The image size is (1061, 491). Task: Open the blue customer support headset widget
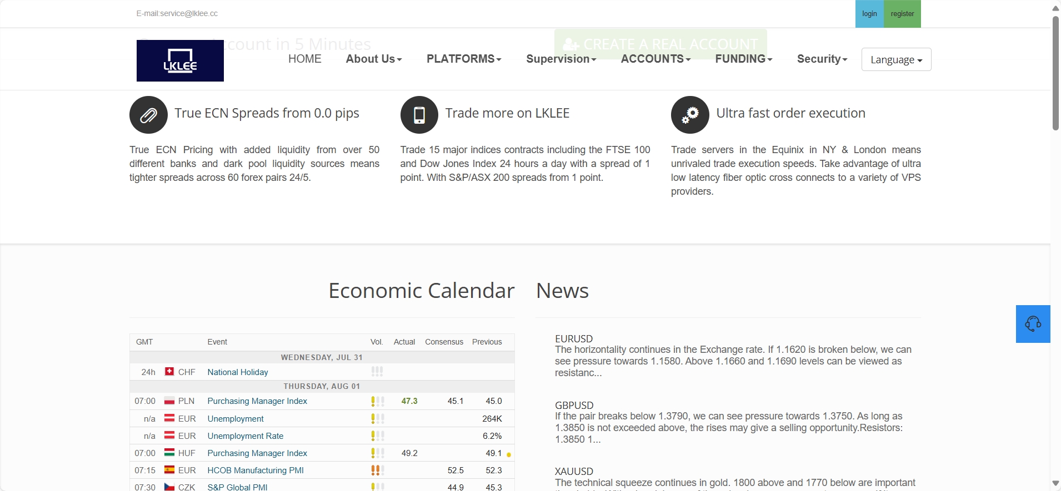click(x=1033, y=324)
